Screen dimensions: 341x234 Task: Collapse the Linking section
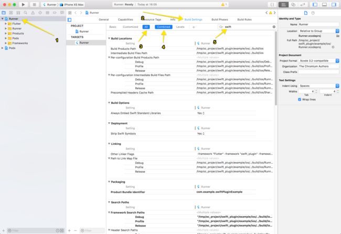click(109, 144)
